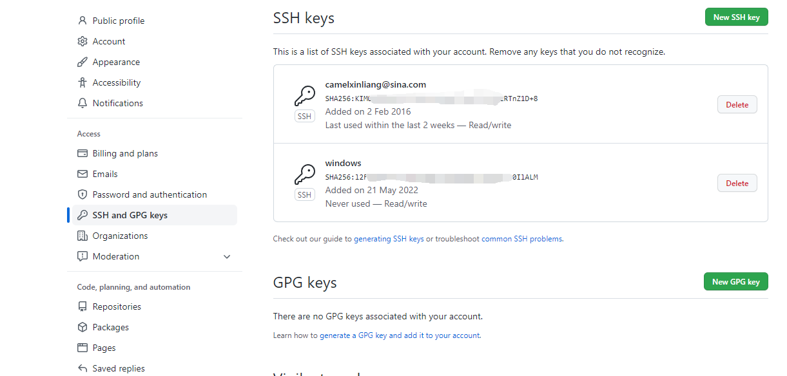Click the Billing and plans card icon
This screenshot has width=787, height=376.
point(83,153)
